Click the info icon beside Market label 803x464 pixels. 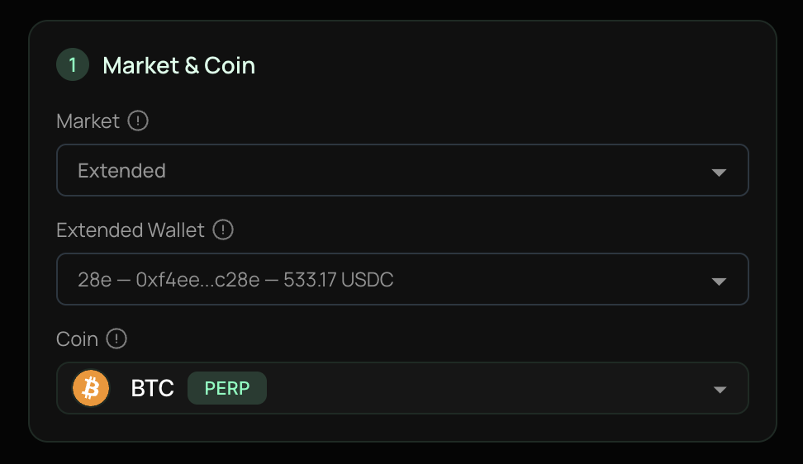coord(138,121)
